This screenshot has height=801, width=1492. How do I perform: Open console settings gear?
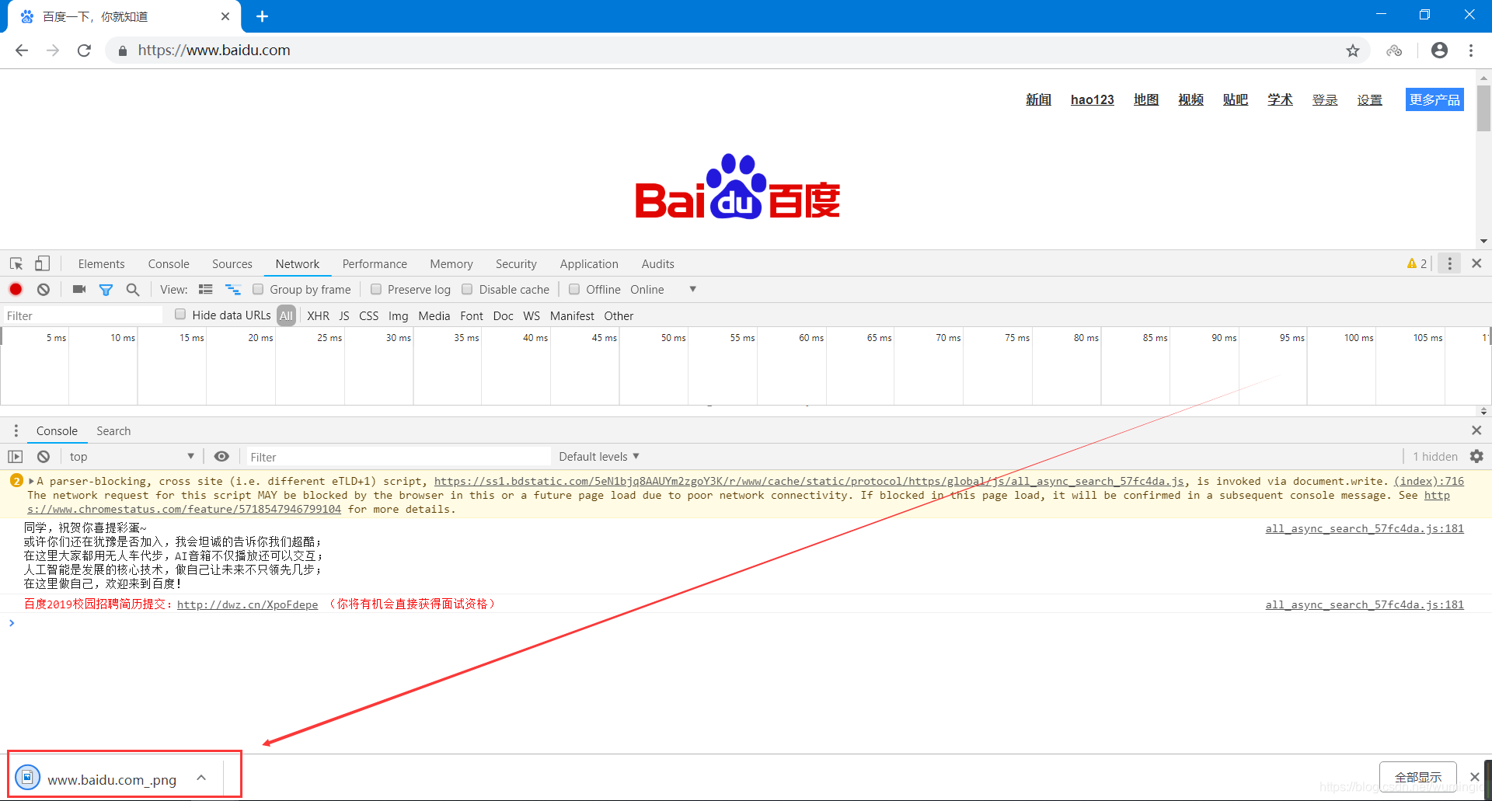pyautogui.click(x=1476, y=456)
